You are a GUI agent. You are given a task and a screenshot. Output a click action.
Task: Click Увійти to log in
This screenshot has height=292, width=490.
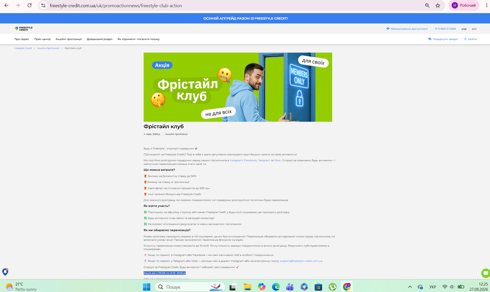(472, 39)
